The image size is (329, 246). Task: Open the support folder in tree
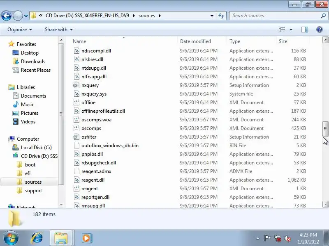(33, 191)
